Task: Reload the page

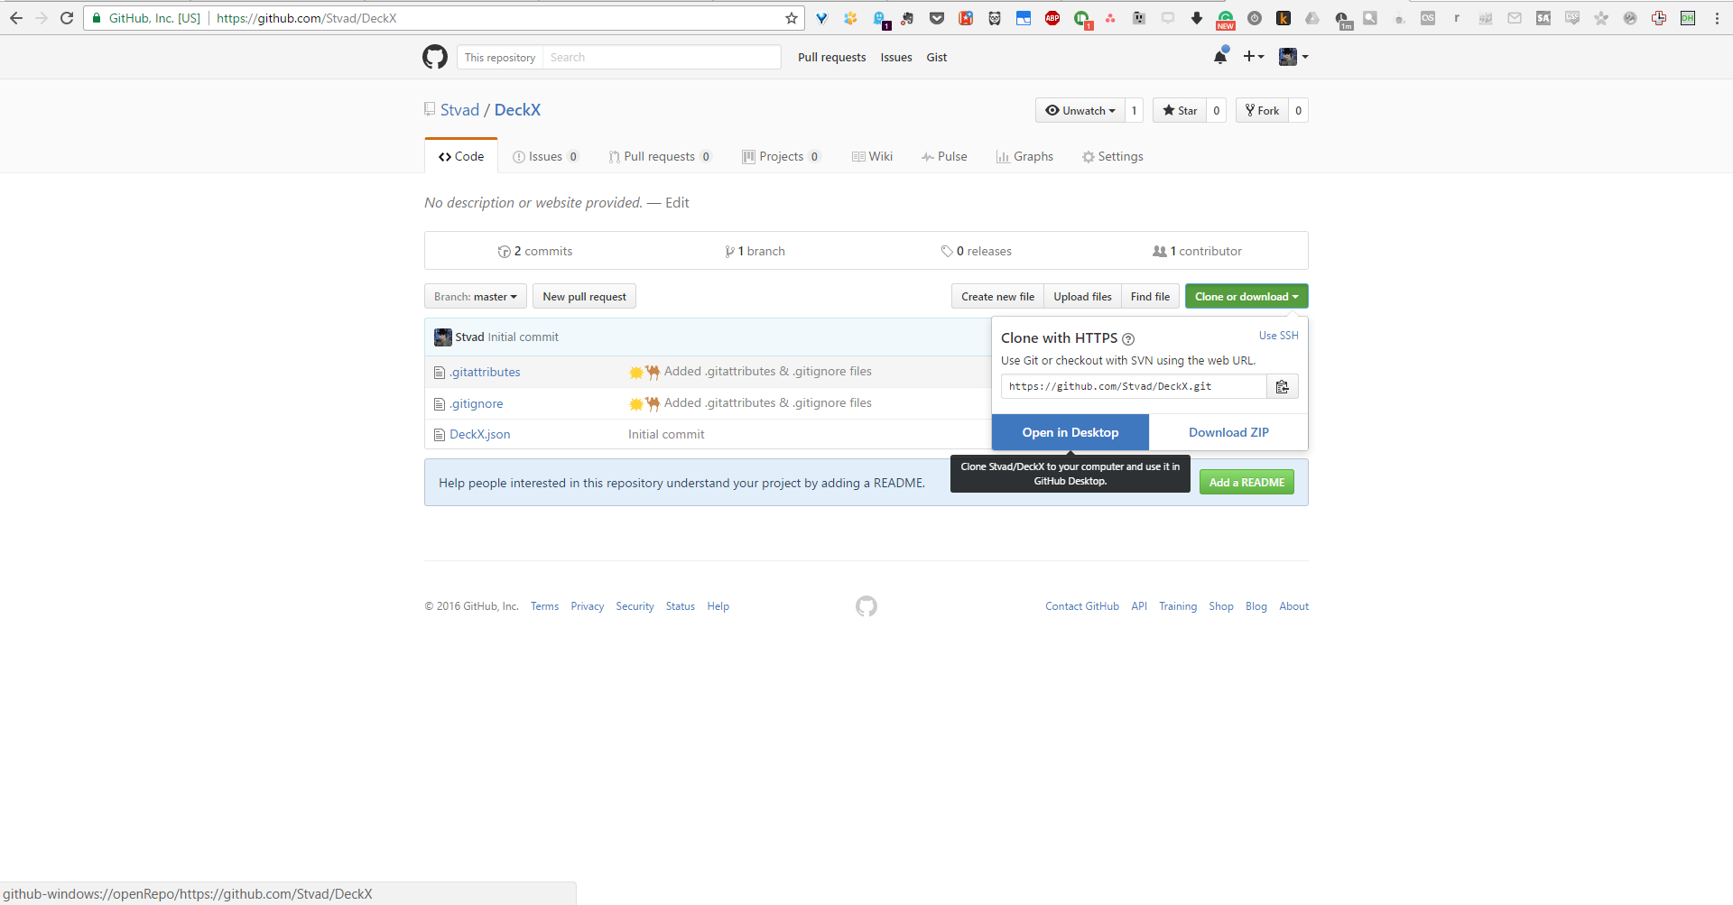Action: [67, 18]
